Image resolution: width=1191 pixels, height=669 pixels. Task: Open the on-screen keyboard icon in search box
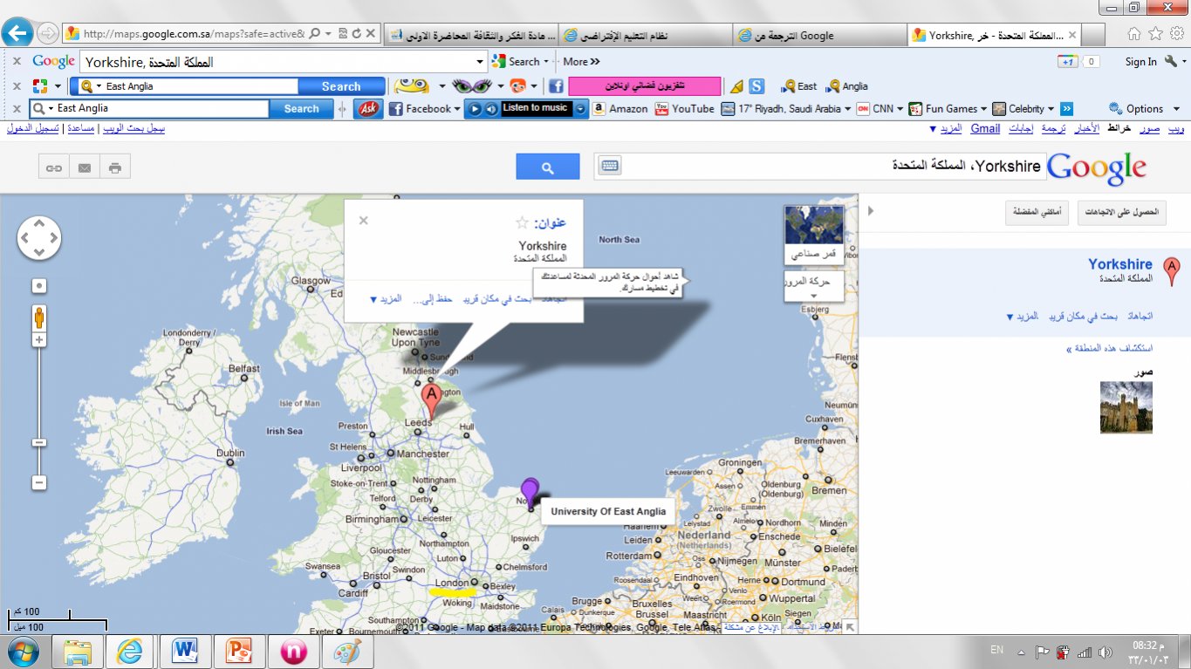(x=609, y=167)
